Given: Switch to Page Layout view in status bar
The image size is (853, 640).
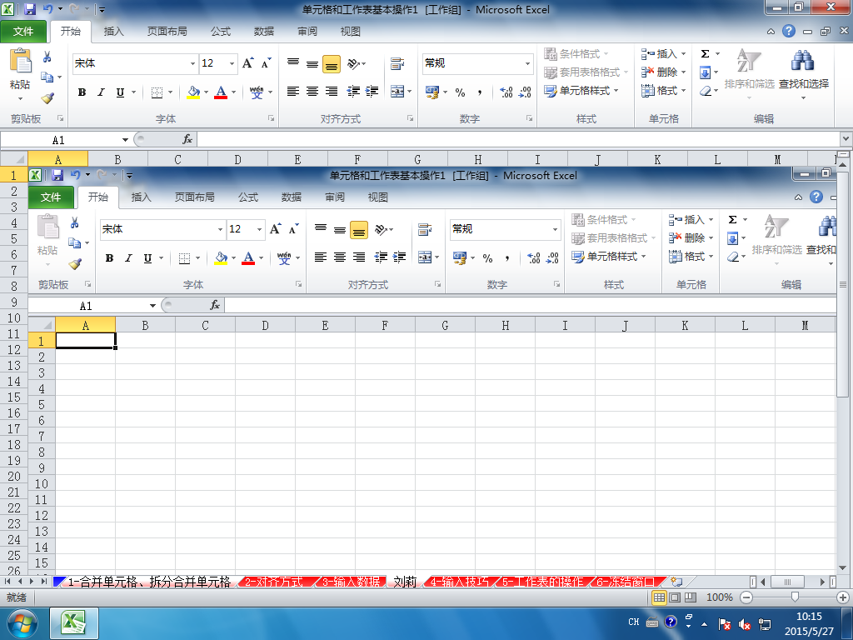Looking at the screenshot, I should 675,597.
